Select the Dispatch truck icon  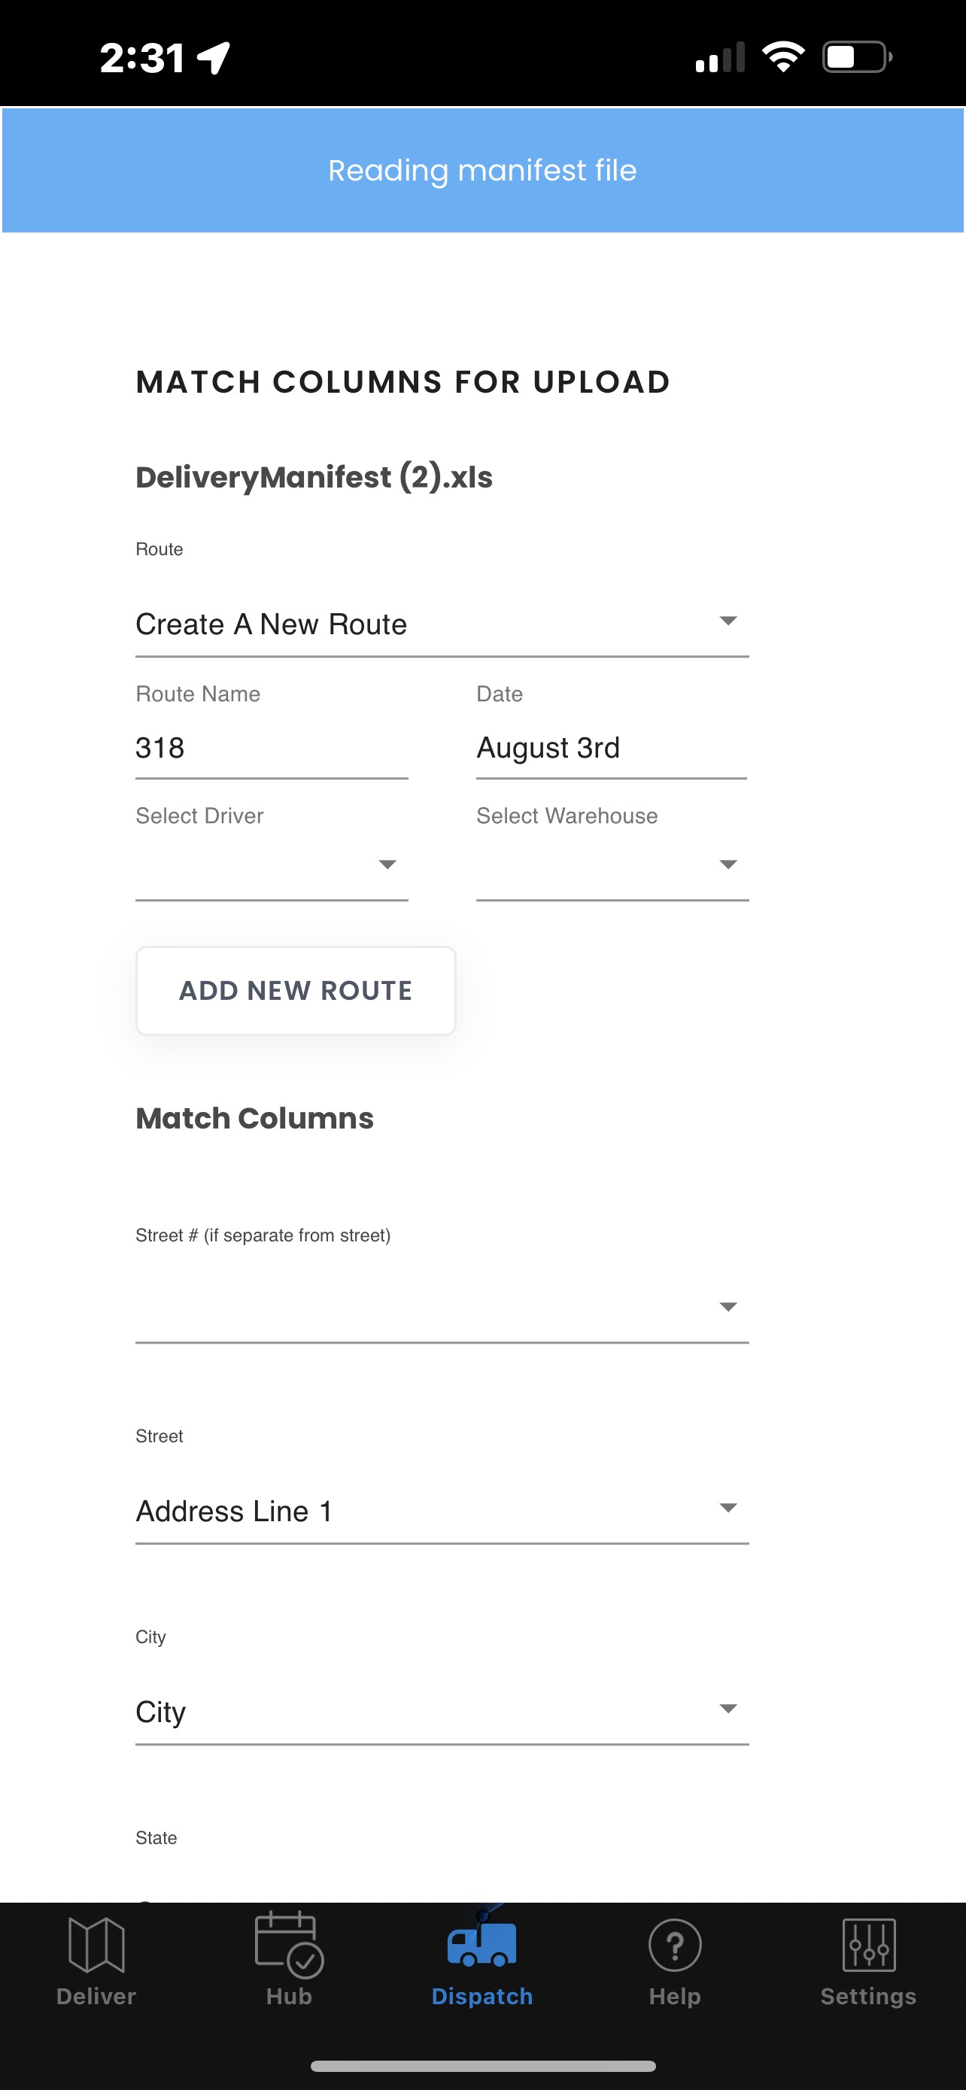pos(481,1941)
